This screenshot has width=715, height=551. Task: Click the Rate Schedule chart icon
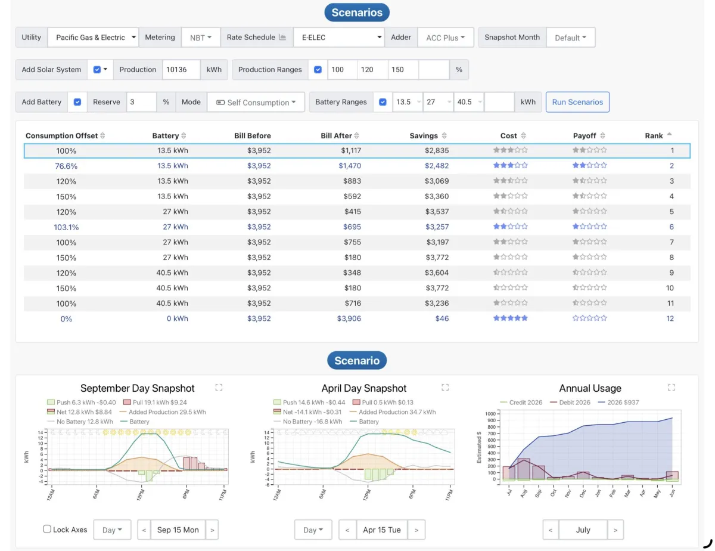[282, 38]
